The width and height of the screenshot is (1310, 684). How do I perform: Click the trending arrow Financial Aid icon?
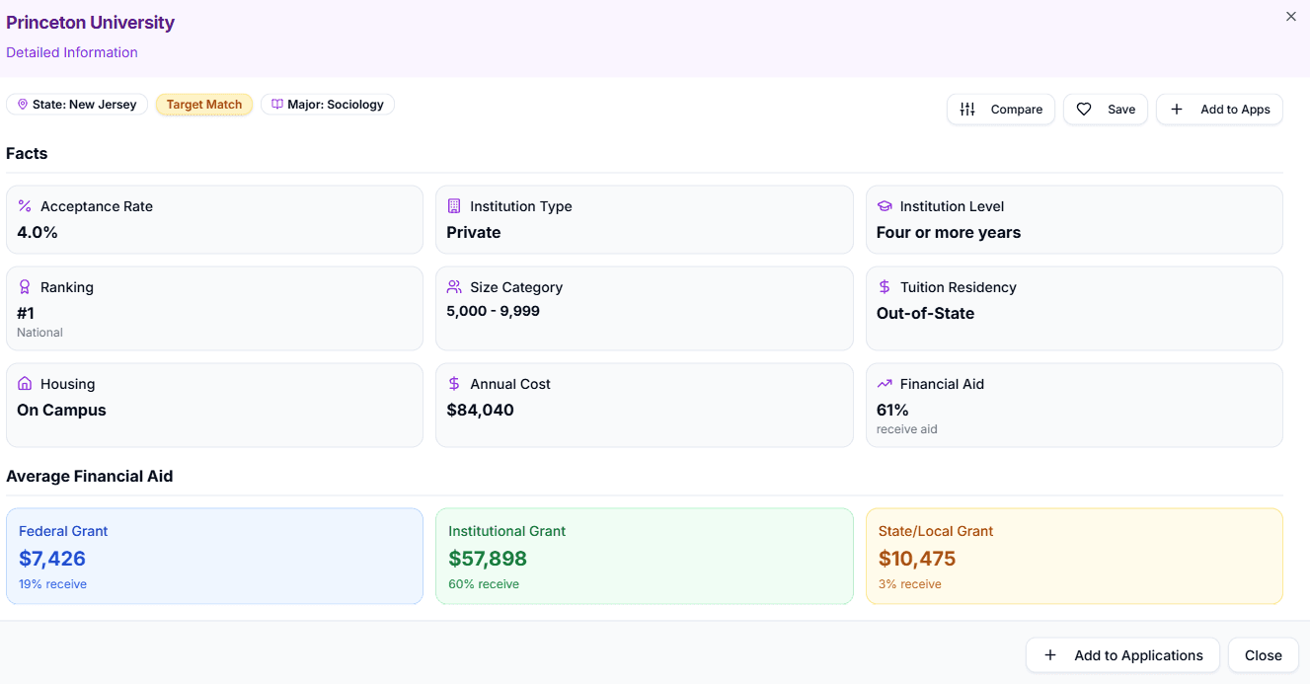[x=885, y=384]
